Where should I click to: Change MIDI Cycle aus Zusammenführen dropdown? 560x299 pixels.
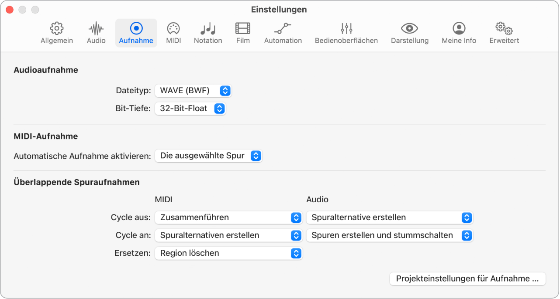pyautogui.click(x=228, y=217)
